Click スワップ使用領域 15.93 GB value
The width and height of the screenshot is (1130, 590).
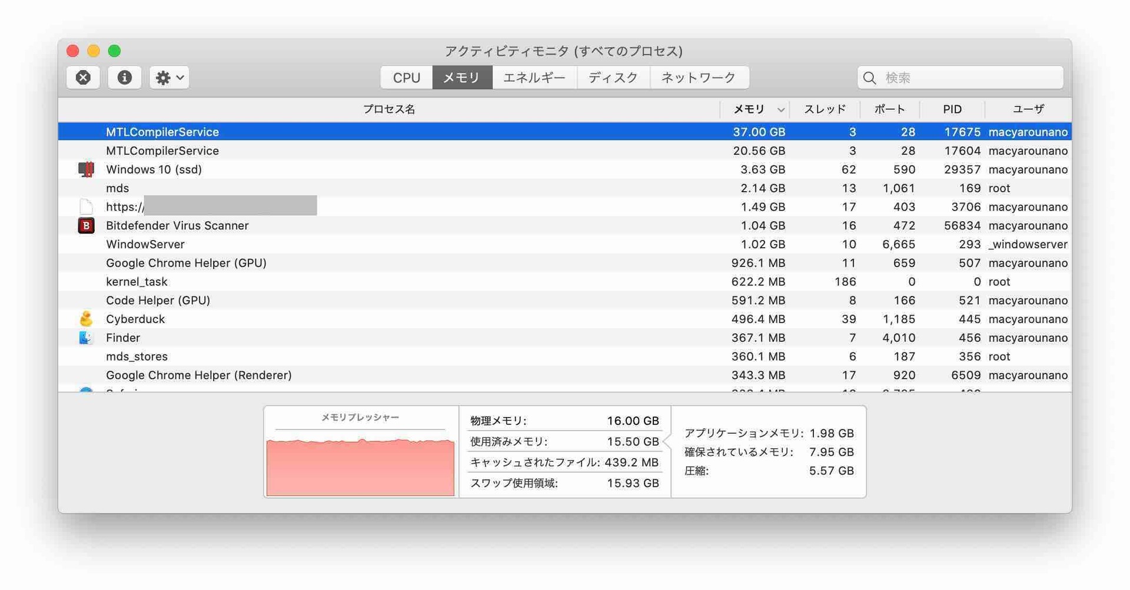click(633, 483)
